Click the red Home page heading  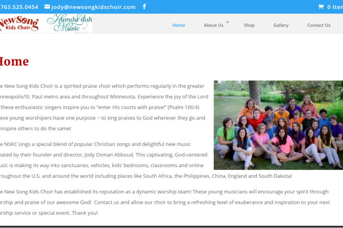[14, 62]
